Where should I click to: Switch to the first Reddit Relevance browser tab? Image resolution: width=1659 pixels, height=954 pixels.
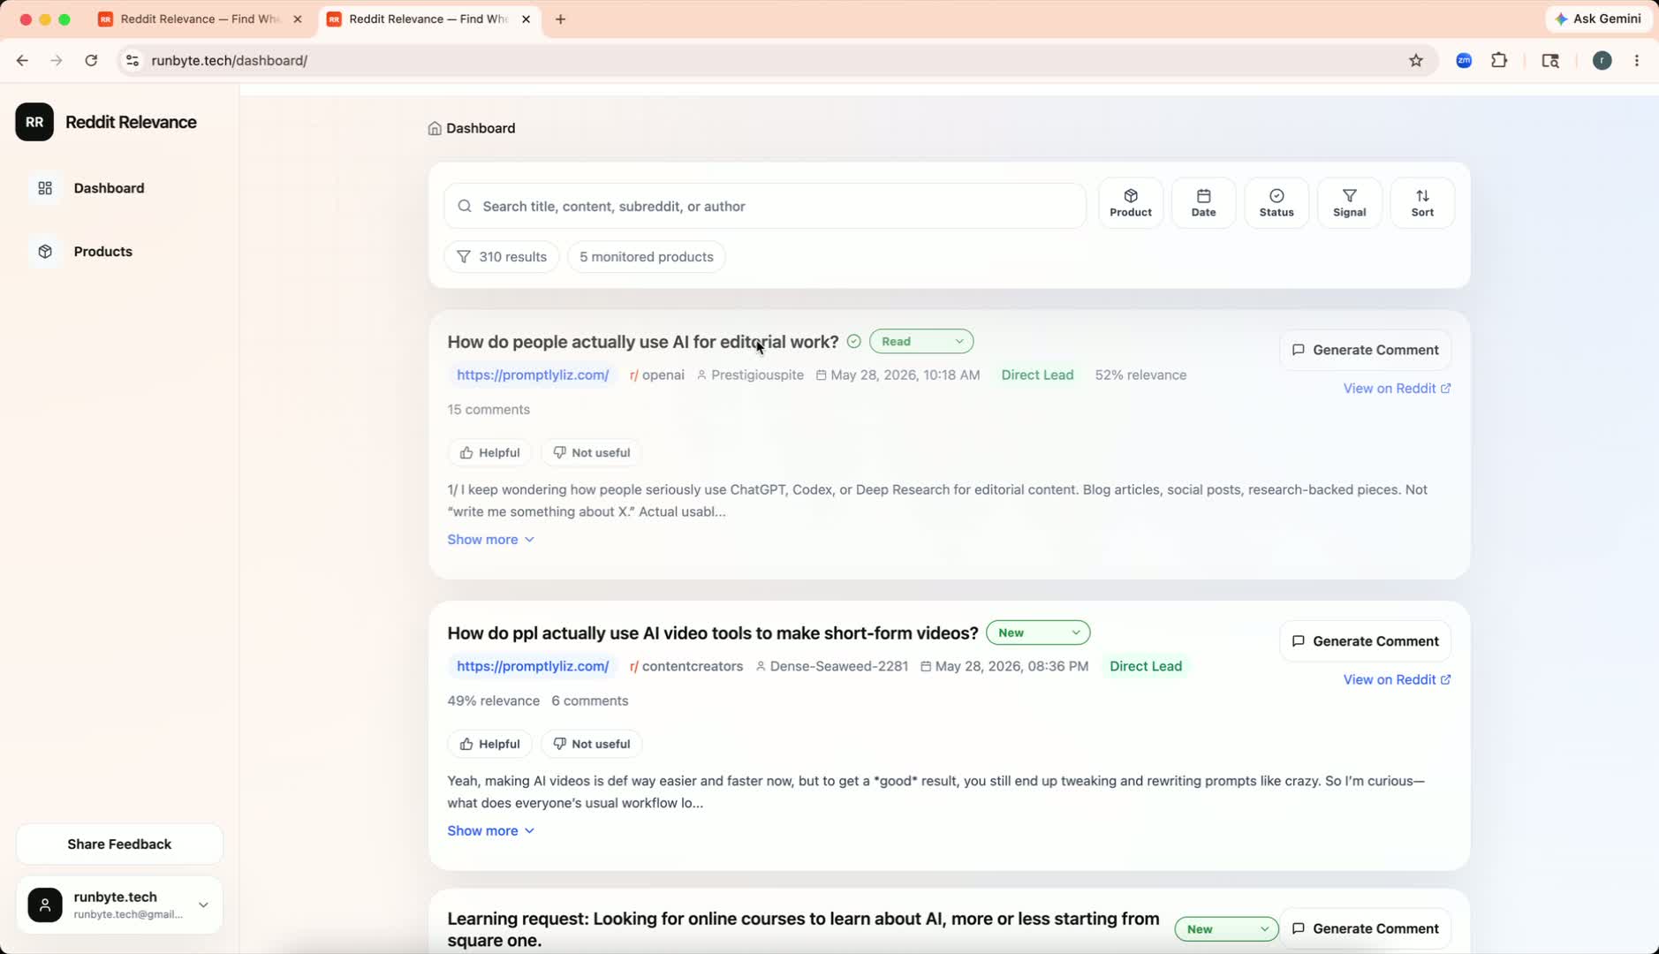click(200, 19)
